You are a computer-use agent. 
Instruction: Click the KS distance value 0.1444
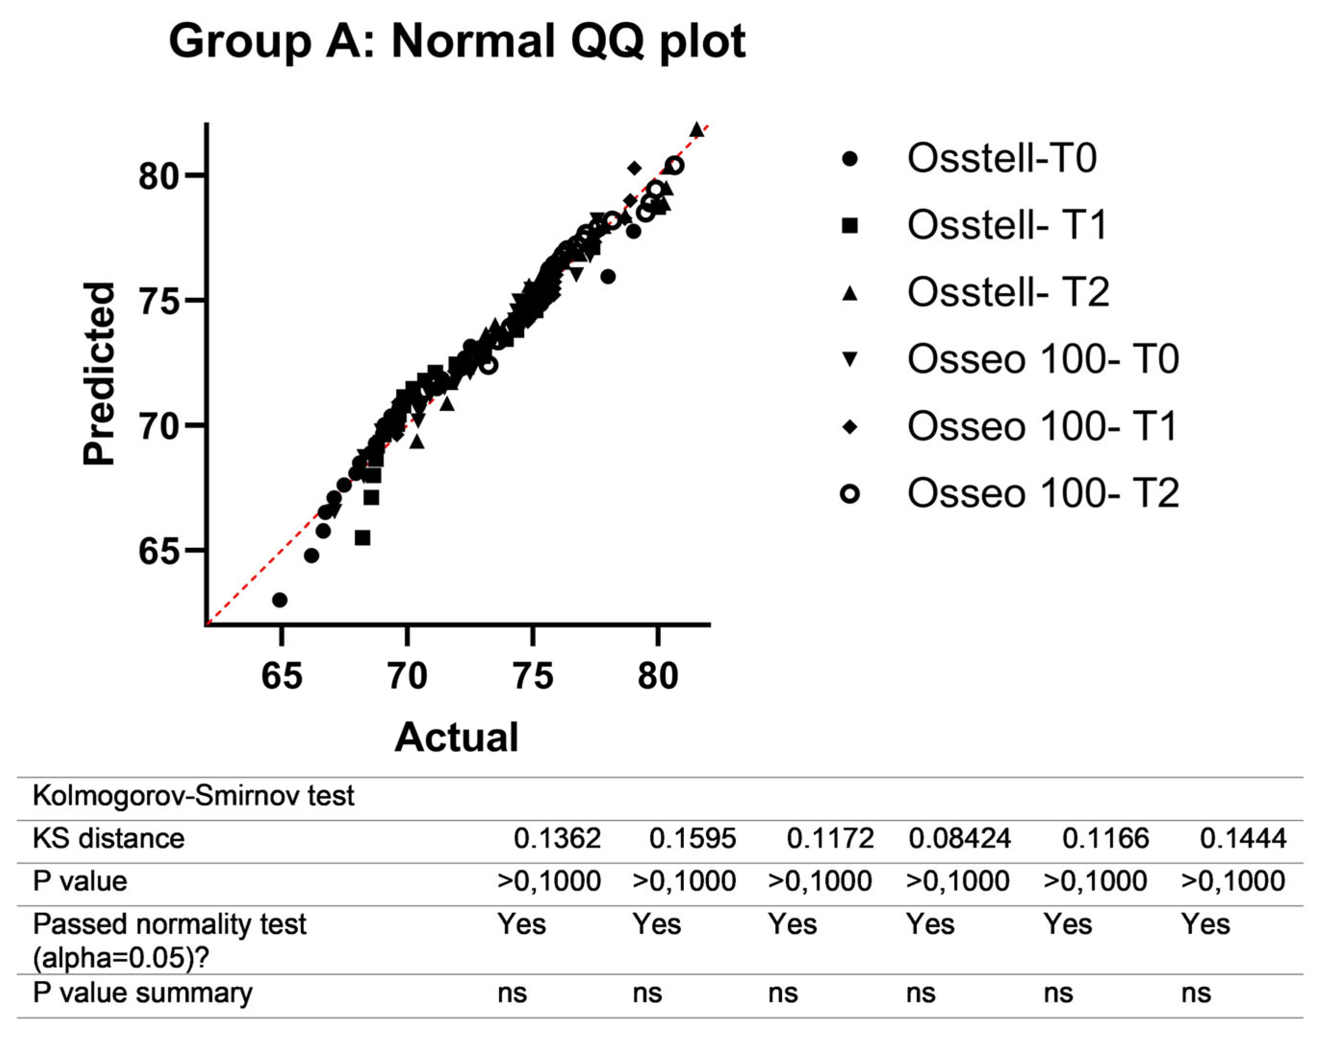pos(1243,839)
